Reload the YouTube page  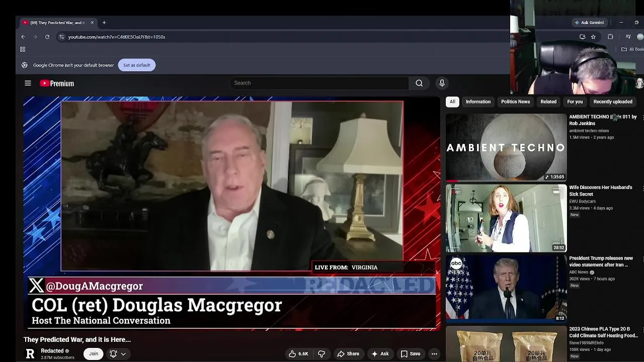47,37
